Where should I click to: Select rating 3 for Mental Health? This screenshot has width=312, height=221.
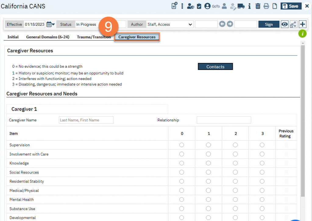coord(262,200)
